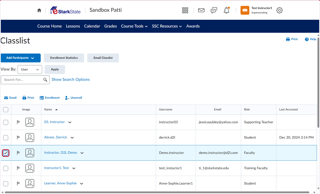Viewport: 320px width, 194px height.
Task: Click the search magnifier icon
Action: pyautogui.click(x=45, y=80)
